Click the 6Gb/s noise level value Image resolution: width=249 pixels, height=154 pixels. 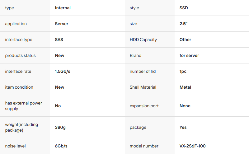(x=61, y=146)
